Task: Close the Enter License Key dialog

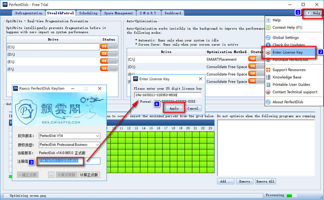Action: click(x=200, y=79)
